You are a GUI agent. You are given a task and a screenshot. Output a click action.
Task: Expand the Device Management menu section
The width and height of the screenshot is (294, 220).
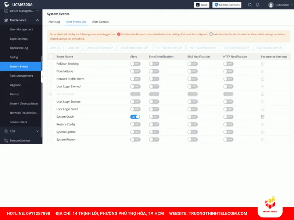37,11
